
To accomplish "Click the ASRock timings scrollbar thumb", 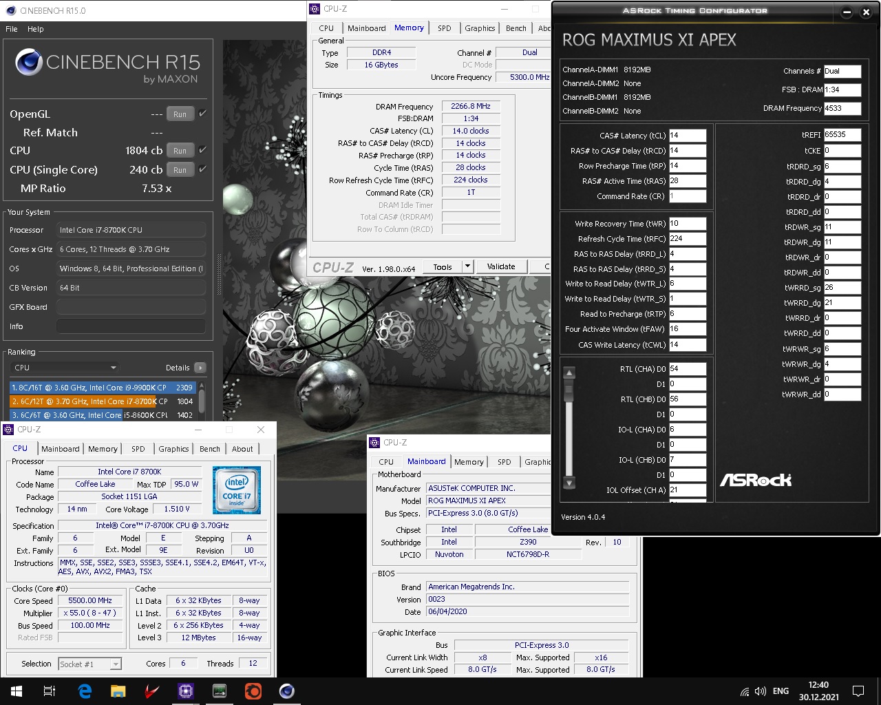I will coord(569,392).
